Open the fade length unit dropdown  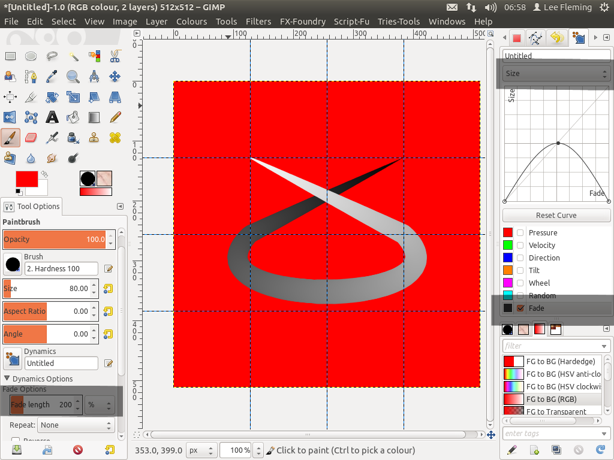100,404
